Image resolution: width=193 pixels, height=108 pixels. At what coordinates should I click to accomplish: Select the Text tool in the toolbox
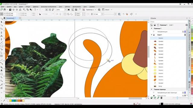[2, 36]
